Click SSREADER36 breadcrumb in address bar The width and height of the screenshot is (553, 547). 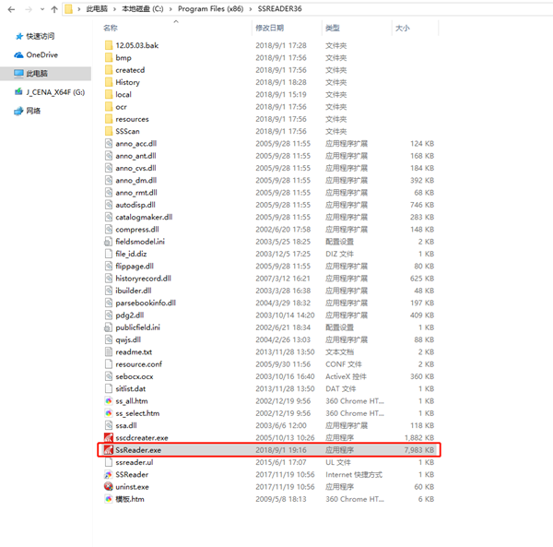(279, 9)
